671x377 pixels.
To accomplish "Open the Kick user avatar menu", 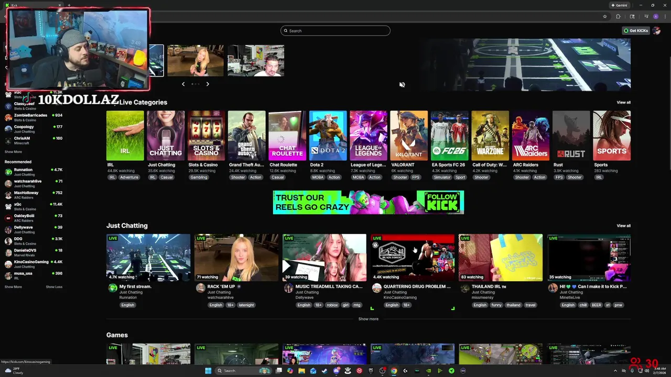I will (x=656, y=30).
